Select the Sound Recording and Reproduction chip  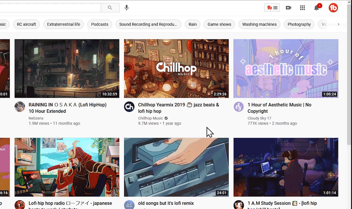tap(148, 24)
